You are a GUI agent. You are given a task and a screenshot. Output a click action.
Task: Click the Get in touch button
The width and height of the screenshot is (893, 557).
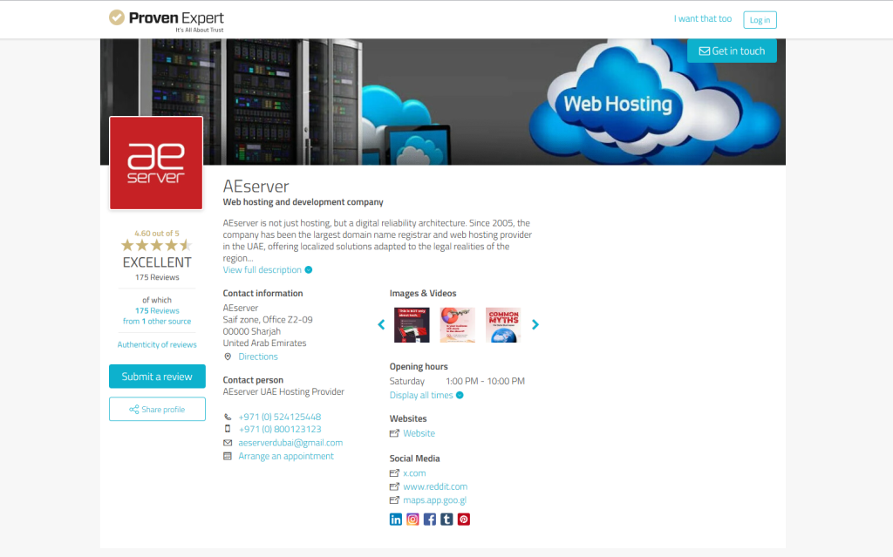732,51
